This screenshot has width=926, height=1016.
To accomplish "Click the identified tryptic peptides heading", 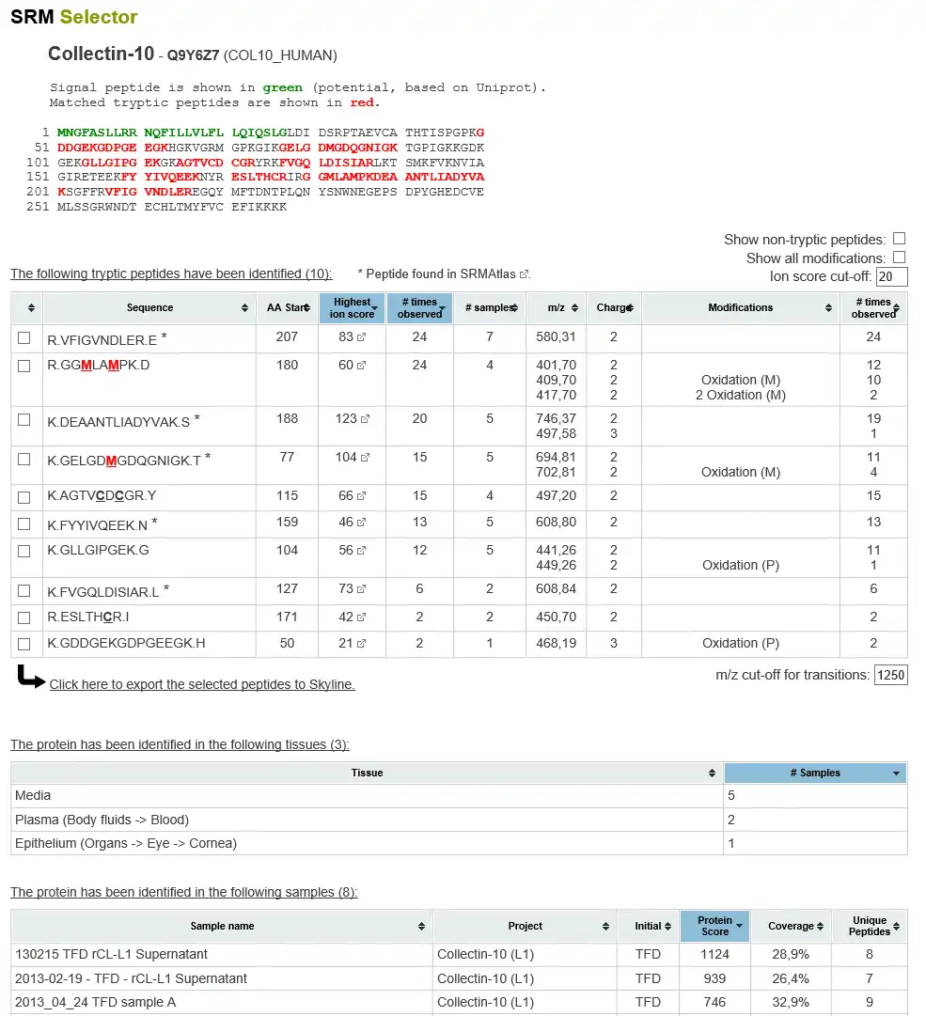I will tap(171, 274).
